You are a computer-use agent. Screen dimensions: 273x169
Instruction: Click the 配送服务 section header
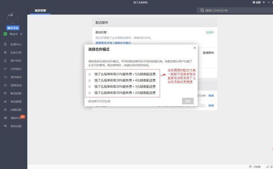pyautogui.click(x=155, y=22)
